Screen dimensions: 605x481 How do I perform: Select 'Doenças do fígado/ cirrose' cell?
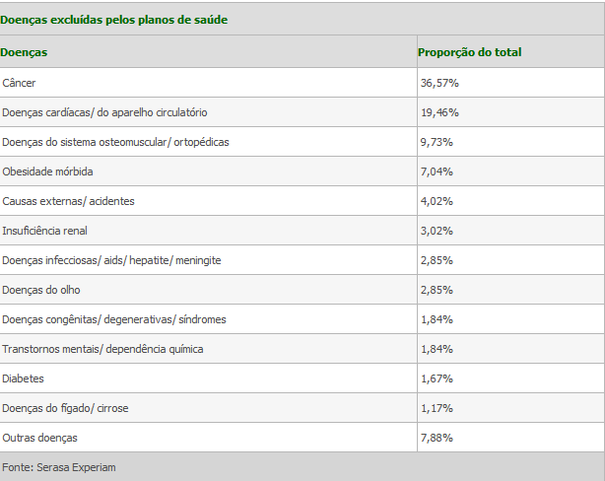pos(65,408)
